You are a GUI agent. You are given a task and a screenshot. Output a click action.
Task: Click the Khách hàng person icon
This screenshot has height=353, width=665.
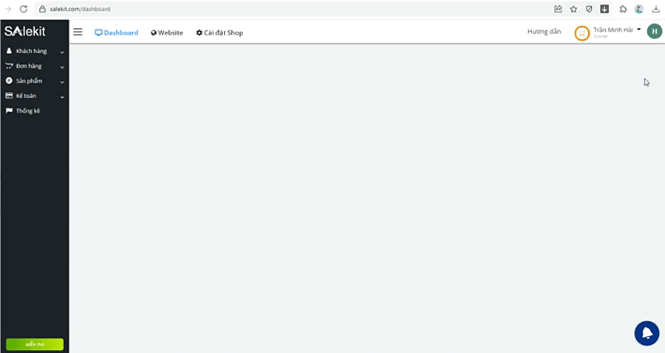9,51
